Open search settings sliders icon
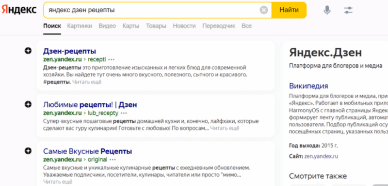The height and width of the screenshot is (186, 388). (348, 10)
